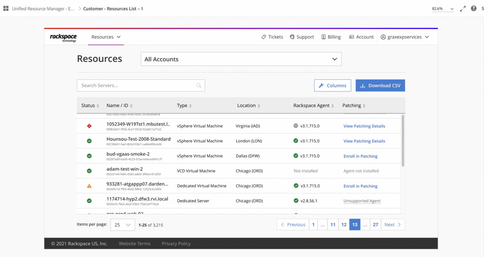This screenshot has width=484, height=257.
Task: Open the Items per page dropdown
Action: [x=122, y=225]
